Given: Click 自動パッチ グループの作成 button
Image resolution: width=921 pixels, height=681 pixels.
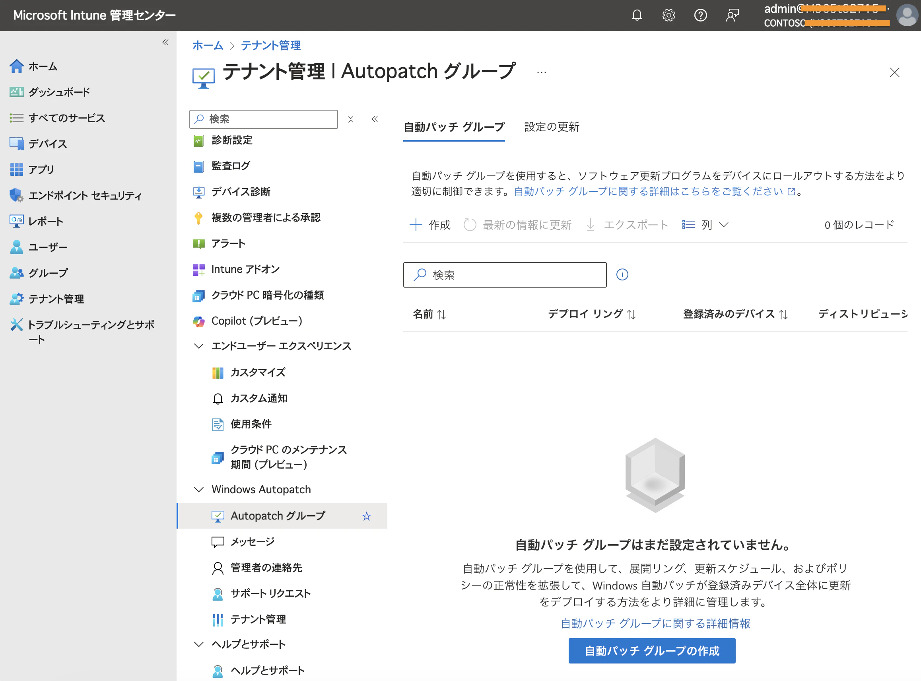Looking at the screenshot, I should coord(652,651).
